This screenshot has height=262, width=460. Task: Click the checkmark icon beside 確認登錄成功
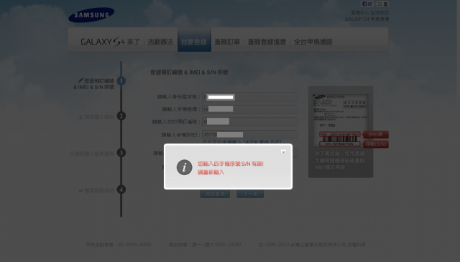click(80, 190)
